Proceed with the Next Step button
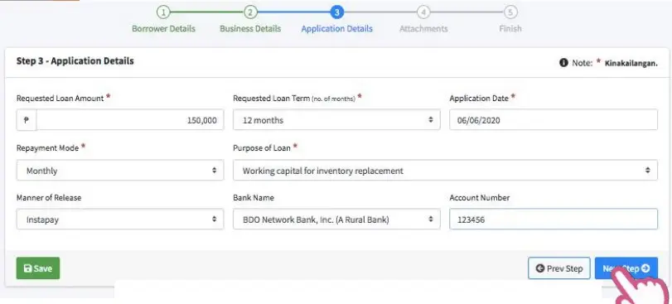 pos(626,268)
